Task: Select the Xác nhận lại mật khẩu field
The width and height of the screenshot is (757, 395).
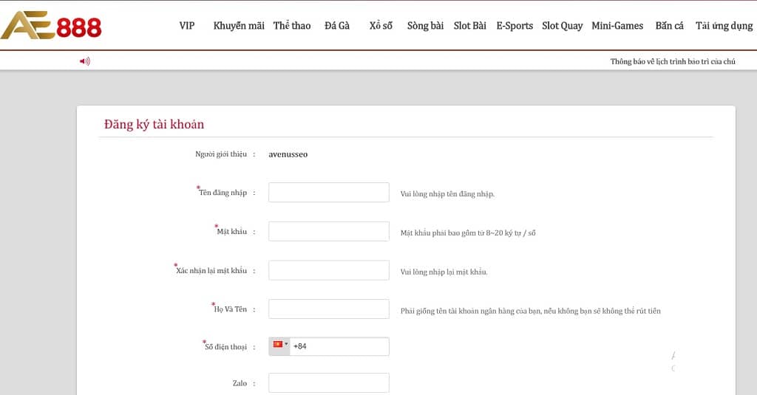Action: click(328, 270)
